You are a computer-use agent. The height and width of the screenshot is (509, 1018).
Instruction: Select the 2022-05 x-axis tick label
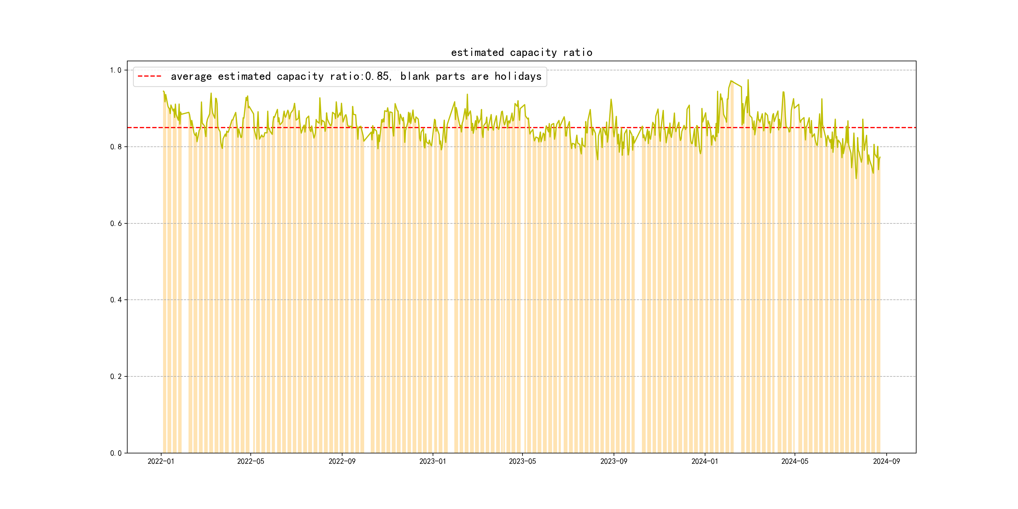coord(250,462)
